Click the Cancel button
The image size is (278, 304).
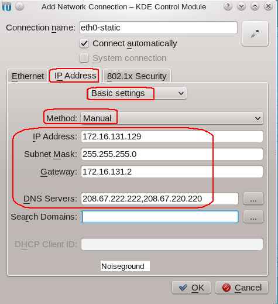(x=242, y=288)
